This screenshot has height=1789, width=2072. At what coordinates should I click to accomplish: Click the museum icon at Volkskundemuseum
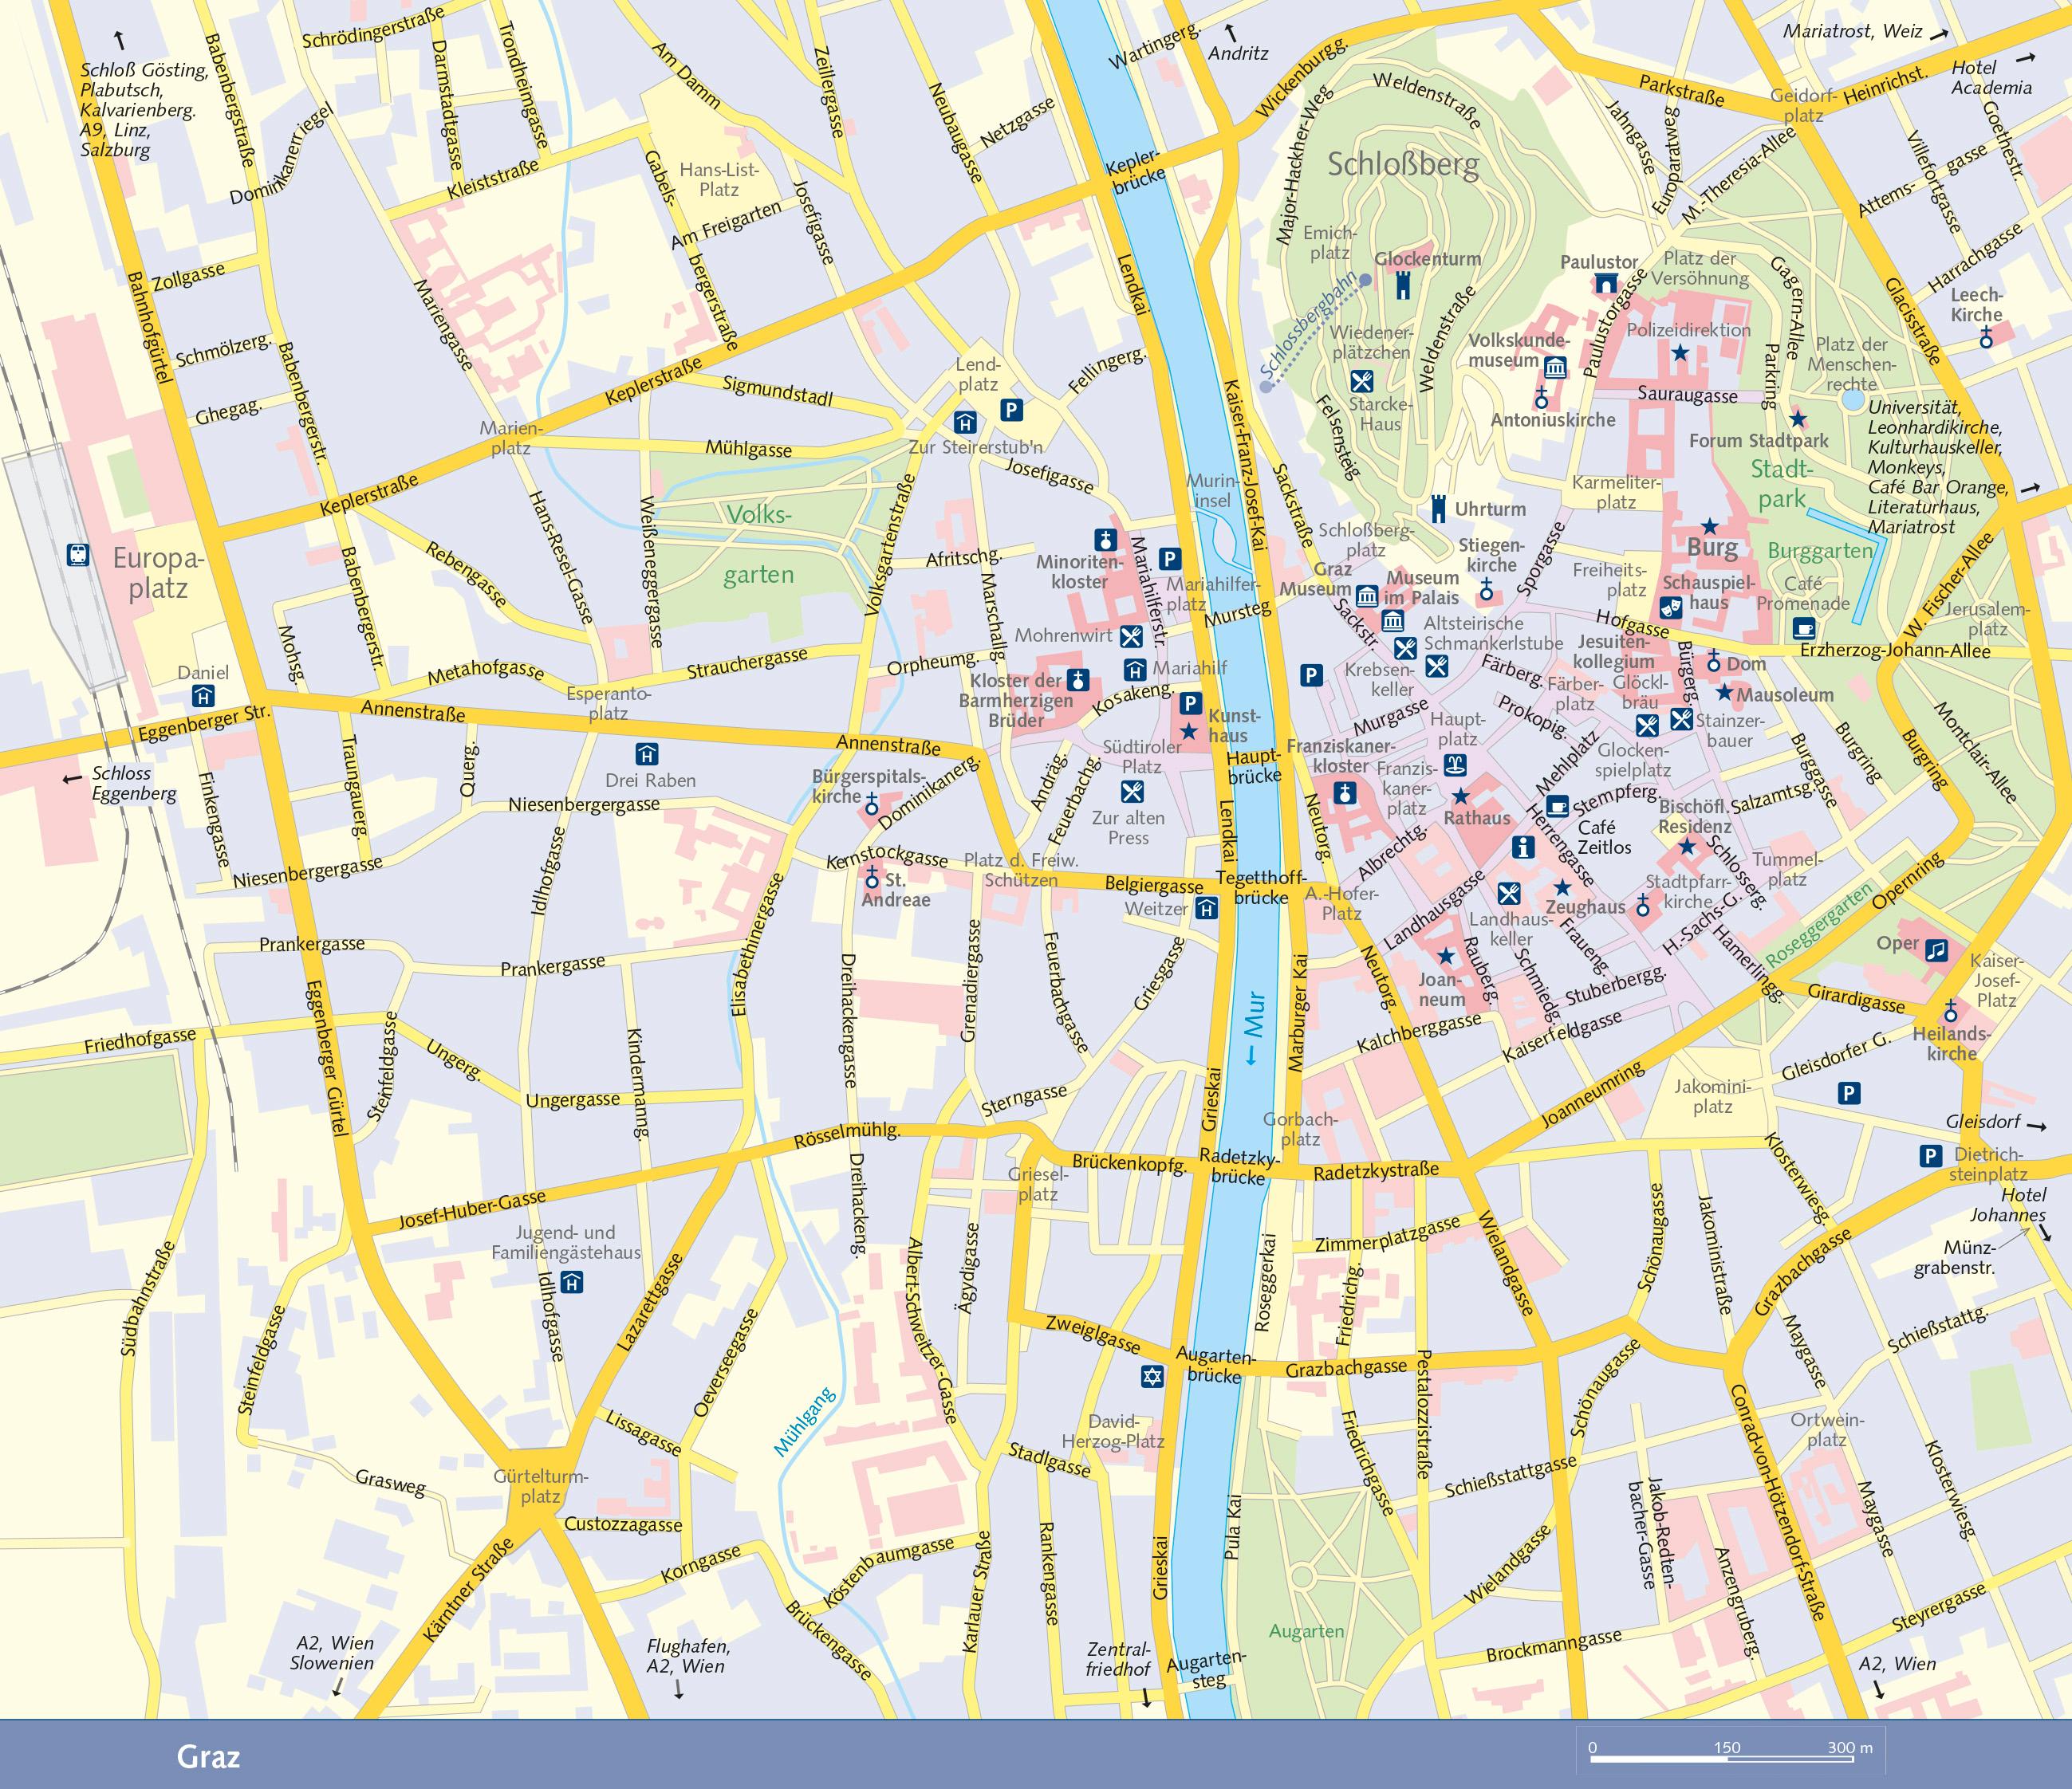pos(1556,367)
